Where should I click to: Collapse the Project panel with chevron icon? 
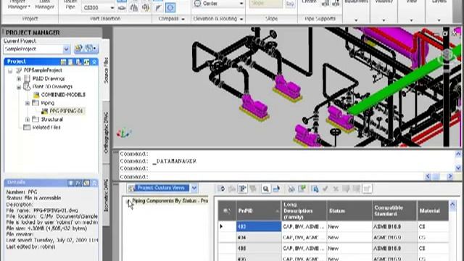tap(94, 62)
